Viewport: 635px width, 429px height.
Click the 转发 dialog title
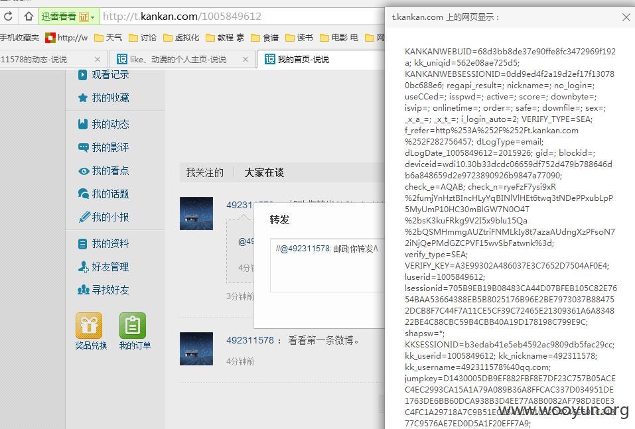click(279, 219)
